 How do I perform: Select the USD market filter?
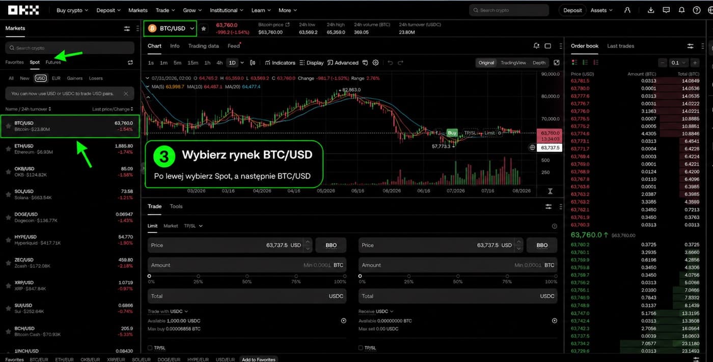tap(41, 78)
